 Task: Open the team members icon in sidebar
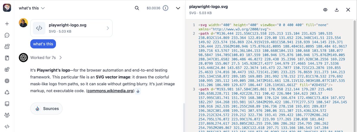[x=7, y=115]
